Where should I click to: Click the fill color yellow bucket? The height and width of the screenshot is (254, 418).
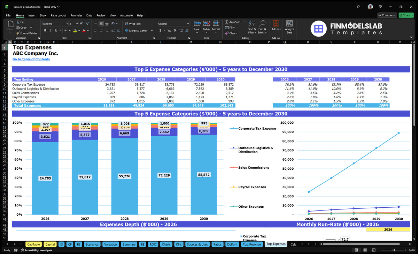(75, 31)
